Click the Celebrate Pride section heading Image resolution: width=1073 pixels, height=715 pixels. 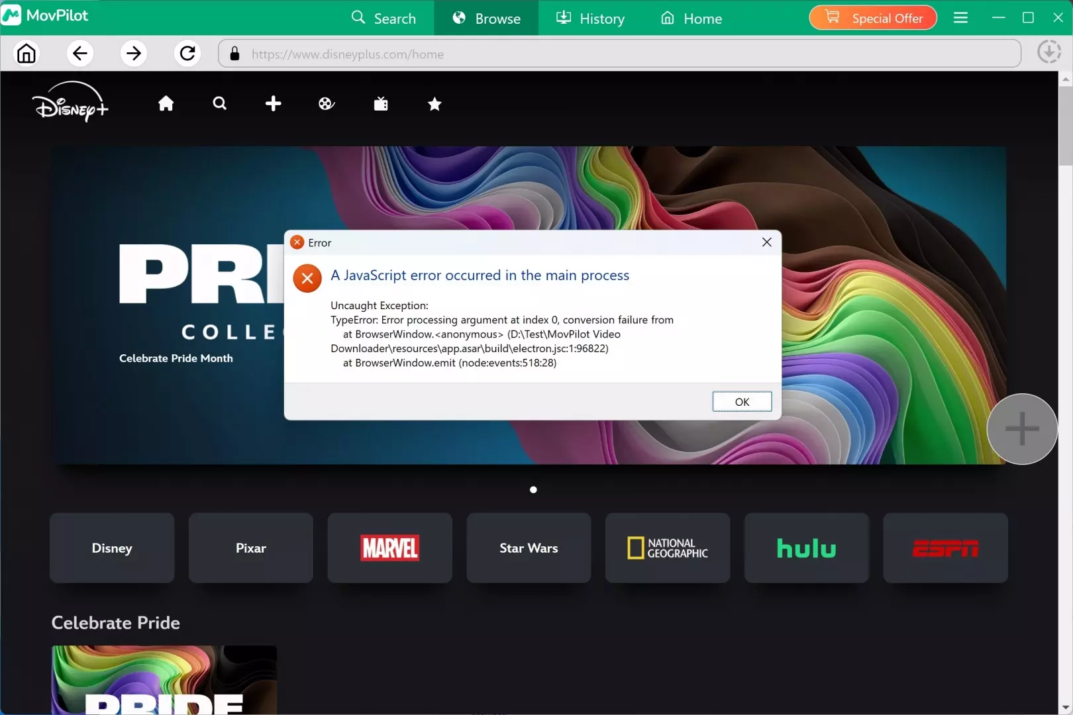coord(116,623)
